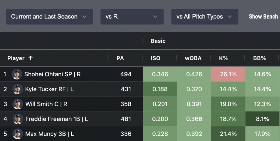This screenshot has width=280, height=141.
Task: Expand the vs All Pitch Types dropdown
Action: pos(205,17)
